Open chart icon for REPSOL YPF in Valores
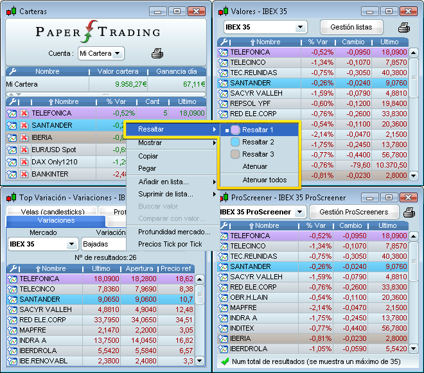This screenshot has height=373, width=424. click(224, 104)
